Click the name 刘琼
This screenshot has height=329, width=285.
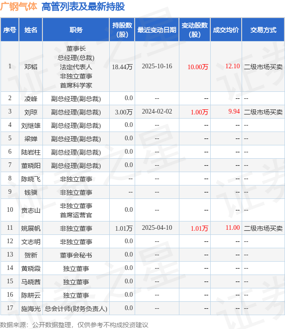(30, 112)
